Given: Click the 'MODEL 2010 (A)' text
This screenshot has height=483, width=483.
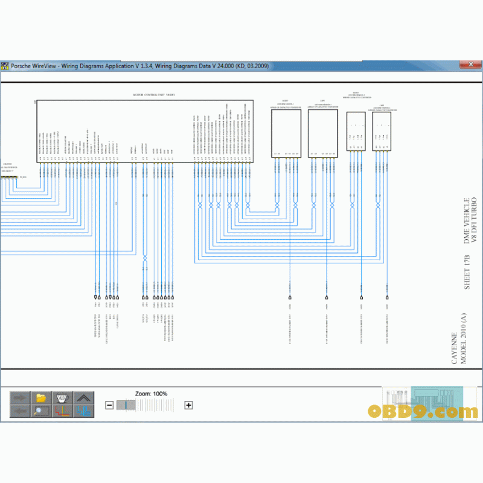Looking at the screenshot, I should pyautogui.click(x=463, y=338).
